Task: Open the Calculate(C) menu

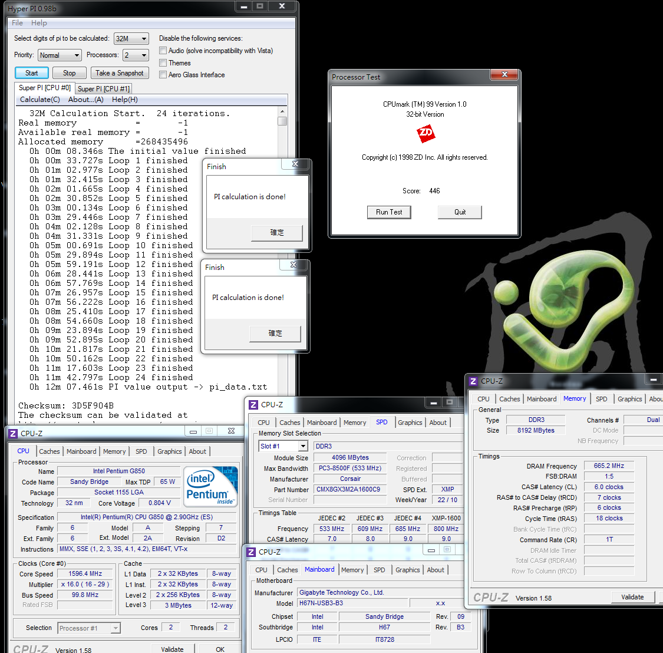Action: tap(39, 100)
